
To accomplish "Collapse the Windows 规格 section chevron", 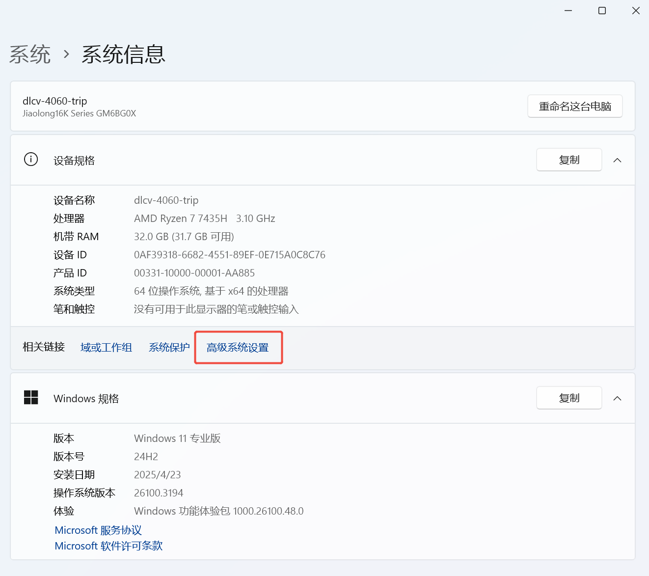I will pyautogui.click(x=618, y=398).
